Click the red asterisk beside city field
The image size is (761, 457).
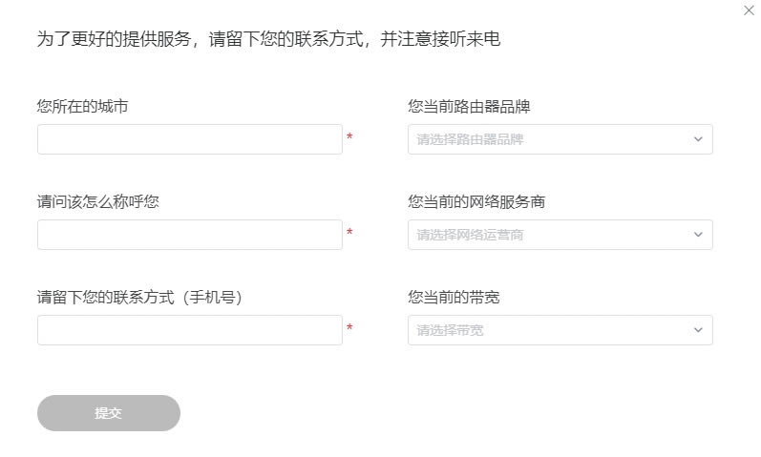click(x=349, y=136)
